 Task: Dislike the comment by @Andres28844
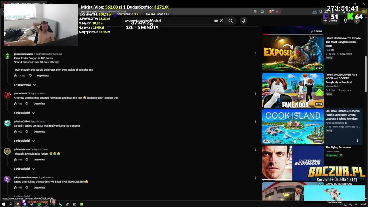(x=27, y=132)
